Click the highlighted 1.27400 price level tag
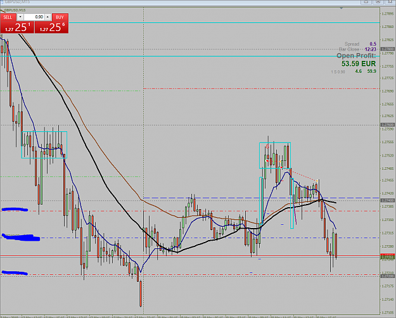This screenshot has height=318, width=396. point(387,200)
